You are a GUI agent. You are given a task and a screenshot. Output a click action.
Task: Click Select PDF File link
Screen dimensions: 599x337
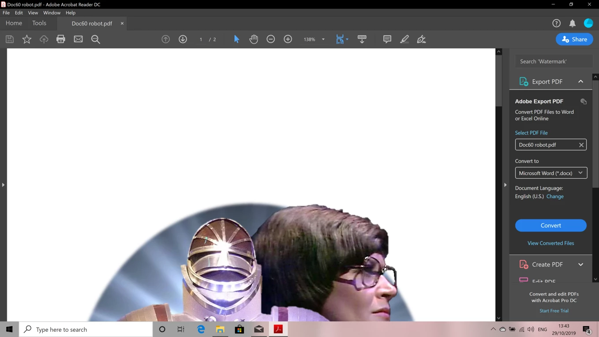coord(532,133)
